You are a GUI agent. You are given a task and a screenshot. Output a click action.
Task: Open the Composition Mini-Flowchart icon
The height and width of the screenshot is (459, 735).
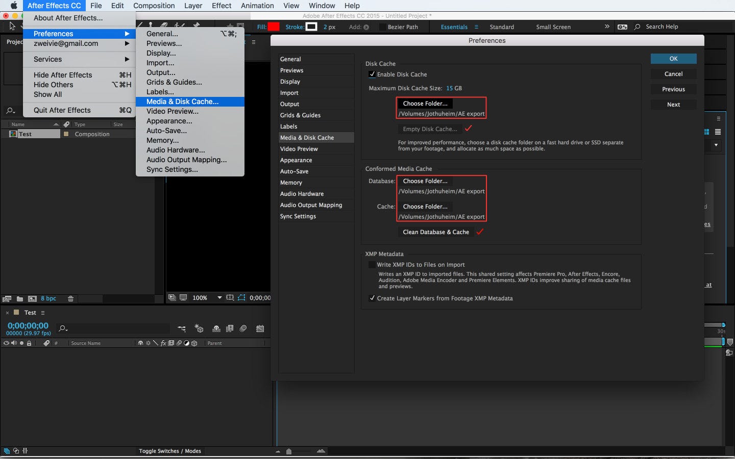[182, 329]
